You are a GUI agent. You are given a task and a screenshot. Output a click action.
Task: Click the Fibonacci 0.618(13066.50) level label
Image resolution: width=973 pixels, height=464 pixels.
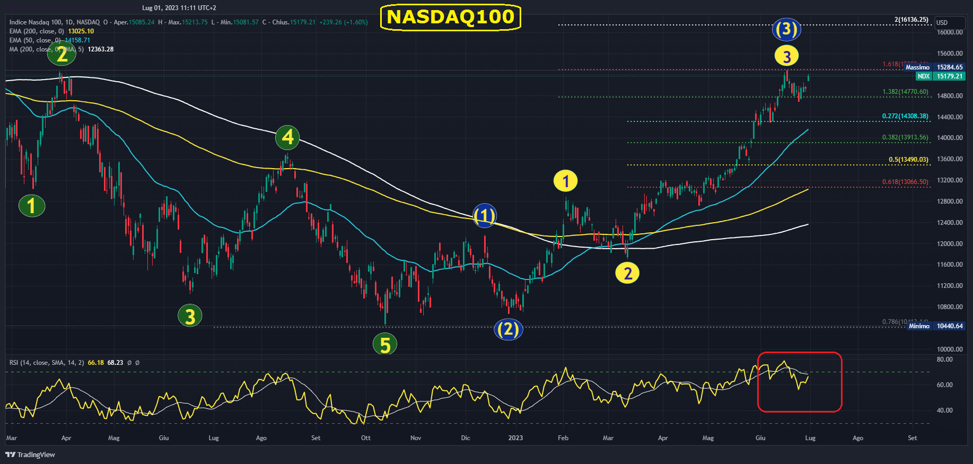906,182
